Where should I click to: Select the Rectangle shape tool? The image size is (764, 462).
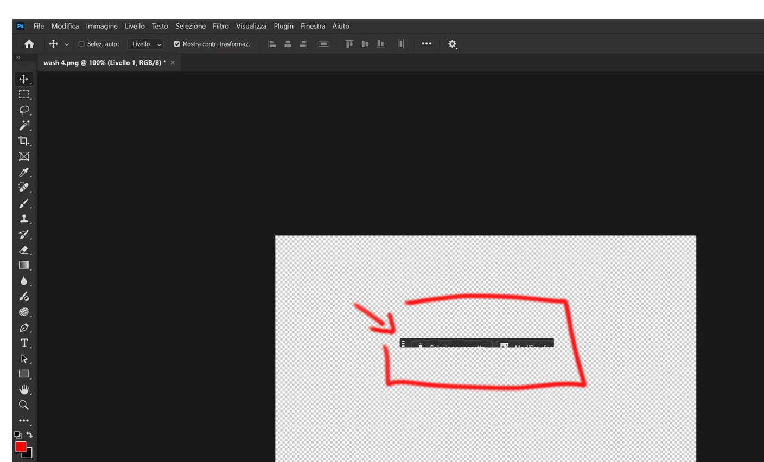[x=24, y=374]
